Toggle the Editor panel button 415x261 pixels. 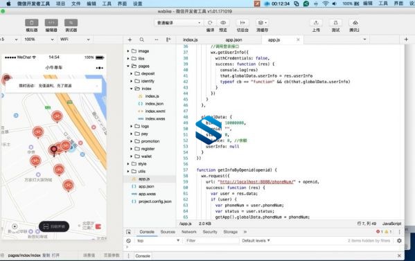[x=51, y=23]
